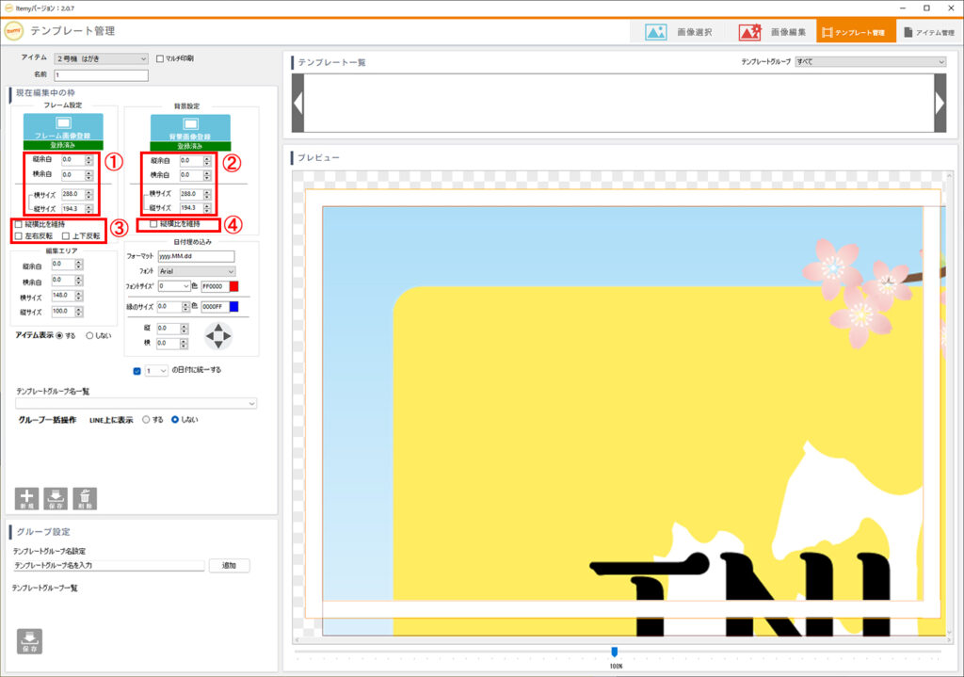Click the 名前 text input field
964x677 pixels.
pyautogui.click(x=102, y=75)
